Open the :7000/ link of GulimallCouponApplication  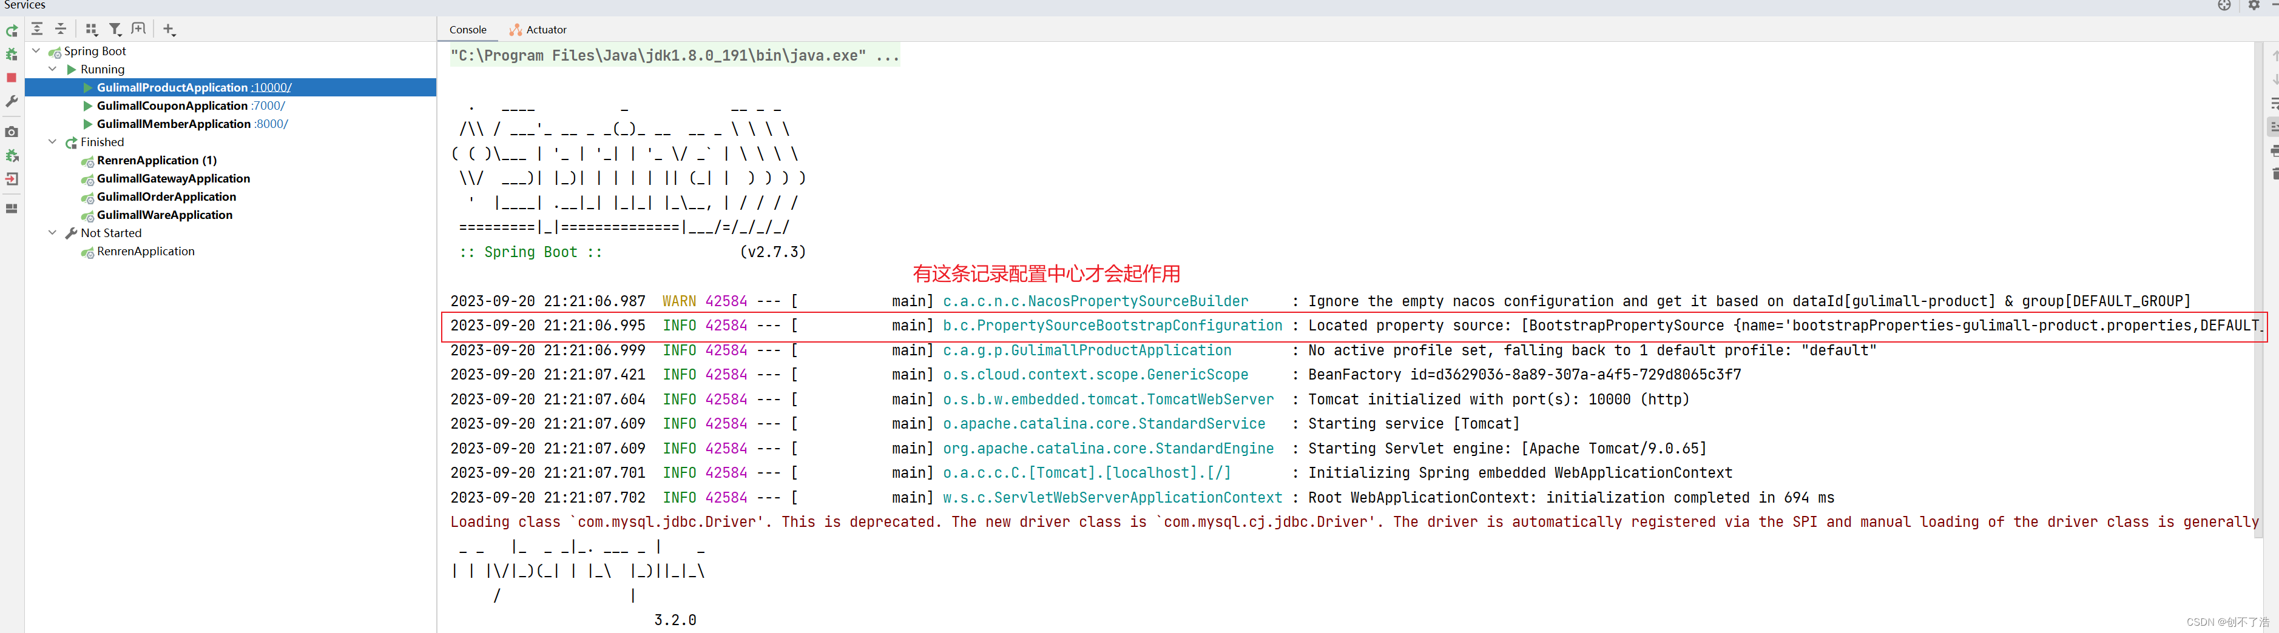[268, 106]
